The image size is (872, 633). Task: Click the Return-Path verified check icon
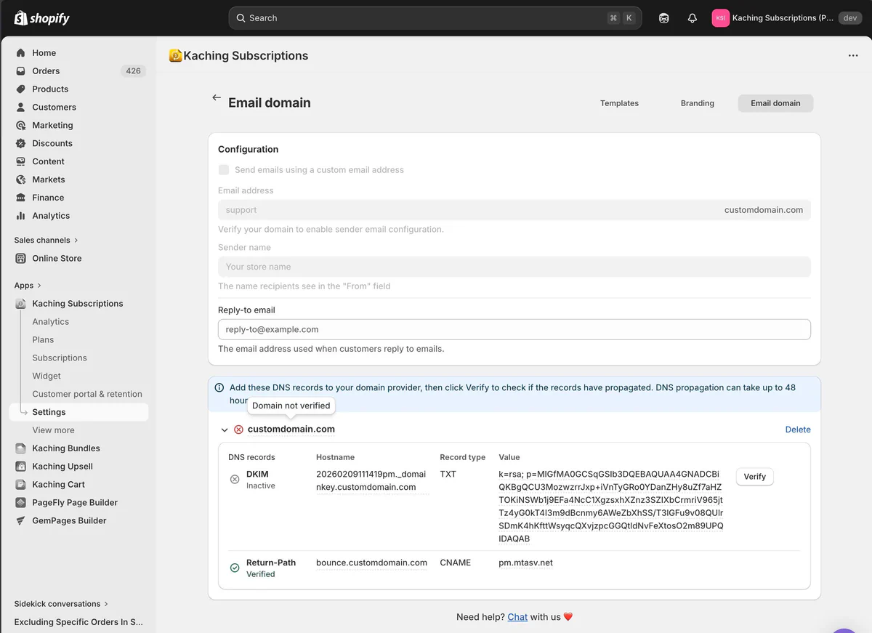pos(235,568)
